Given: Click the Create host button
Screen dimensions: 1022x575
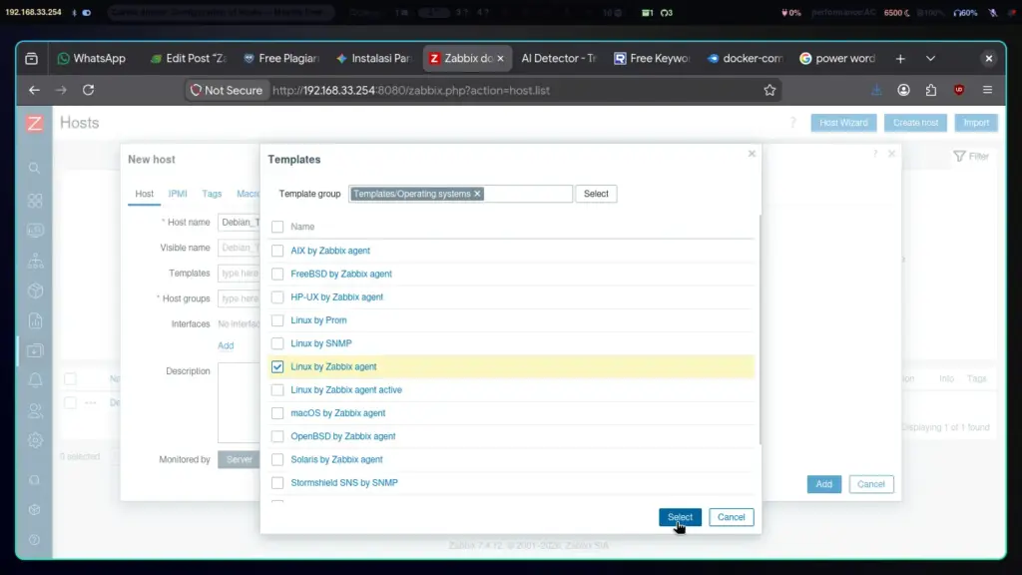Looking at the screenshot, I should click(915, 123).
